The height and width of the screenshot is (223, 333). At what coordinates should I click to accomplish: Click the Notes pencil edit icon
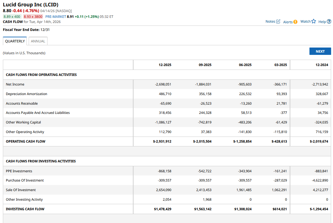[x=278, y=21]
